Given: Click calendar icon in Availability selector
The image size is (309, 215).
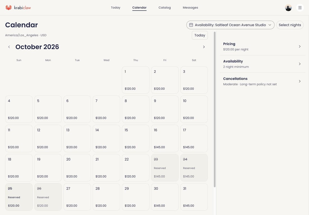Looking at the screenshot, I should click(x=191, y=25).
